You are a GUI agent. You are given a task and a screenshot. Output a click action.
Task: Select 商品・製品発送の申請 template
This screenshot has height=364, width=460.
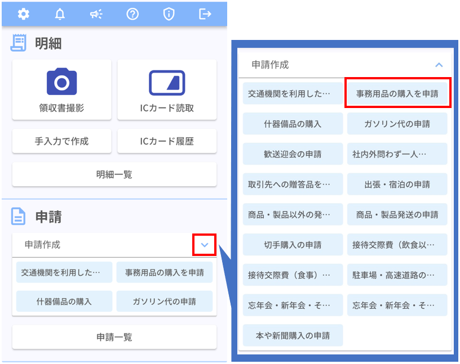coord(397,214)
